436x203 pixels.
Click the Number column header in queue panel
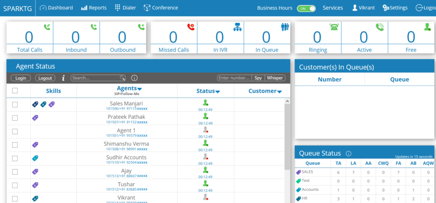(330, 79)
